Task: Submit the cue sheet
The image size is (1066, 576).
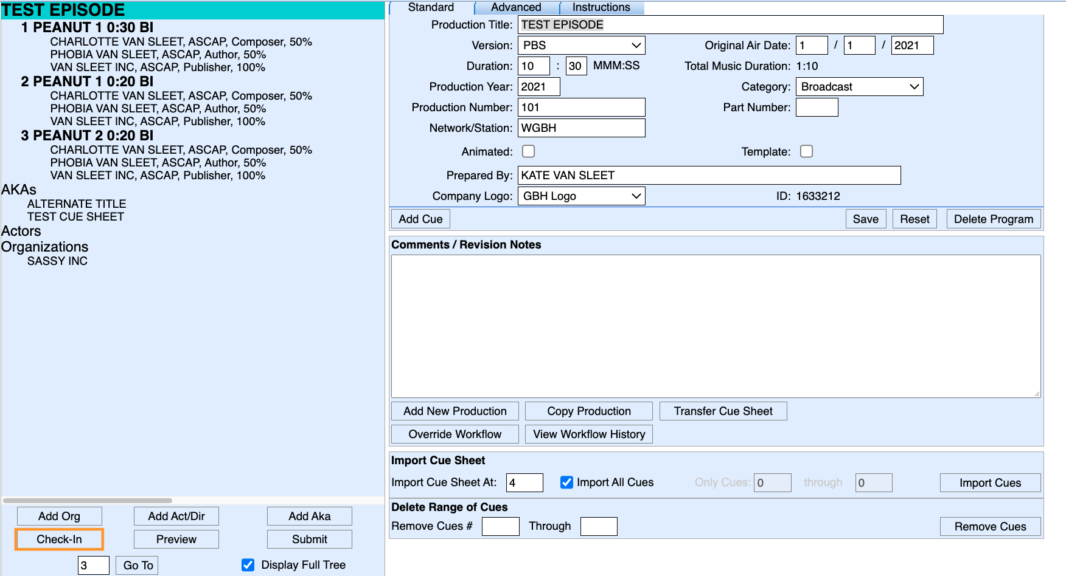Action: click(310, 540)
